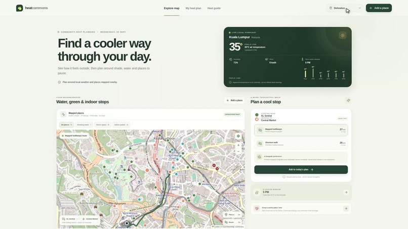Click the location pin icon beside Dehradun
Image resolution: width=408 pixels, height=229 pixels.
pyautogui.click(x=331, y=8)
